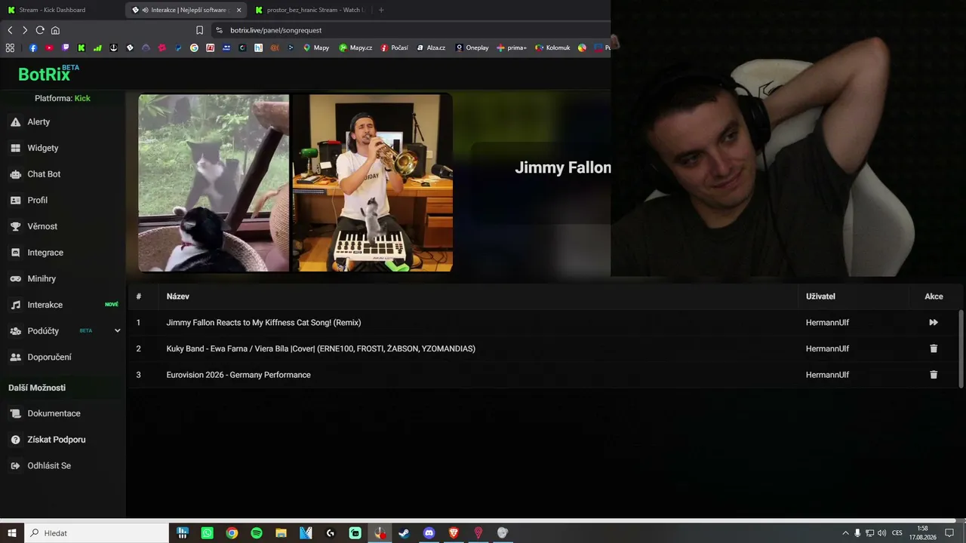Click the address bar URL
The height and width of the screenshot is (543, 966).
[276, 30]
